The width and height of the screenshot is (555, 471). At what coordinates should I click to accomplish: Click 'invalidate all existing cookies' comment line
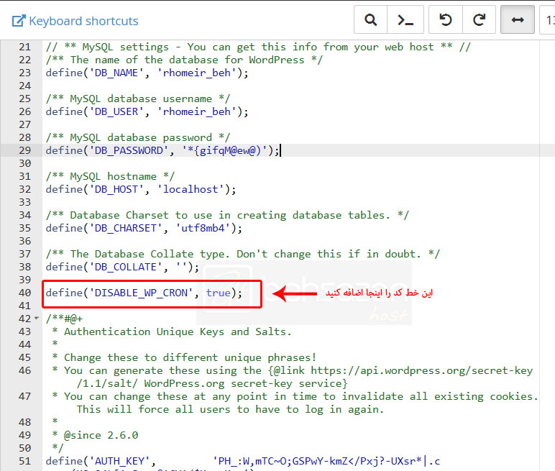pos(295,397)
